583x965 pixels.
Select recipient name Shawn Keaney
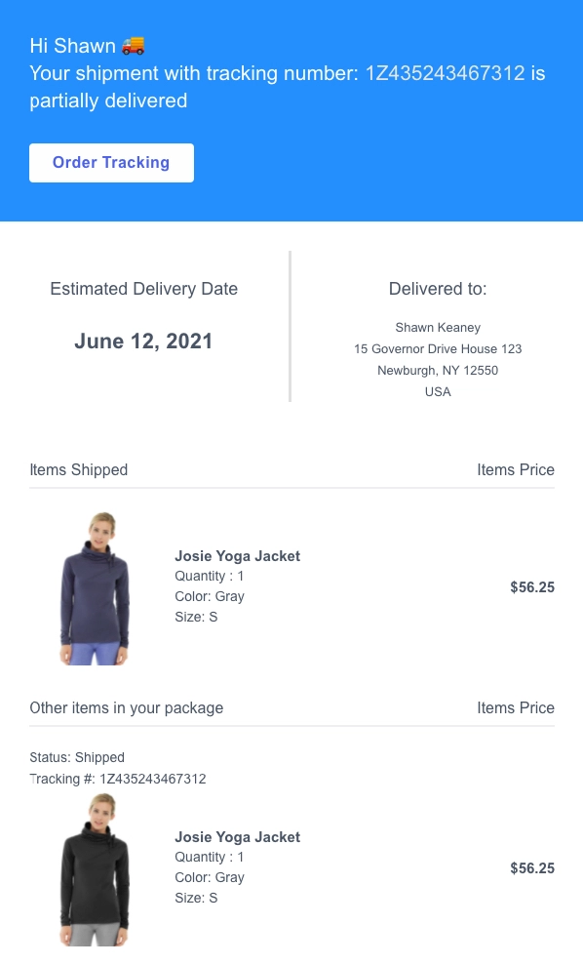(438, 328)
